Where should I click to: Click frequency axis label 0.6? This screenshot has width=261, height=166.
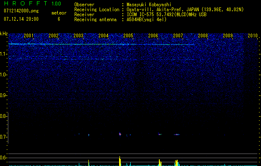coord(3,158)
